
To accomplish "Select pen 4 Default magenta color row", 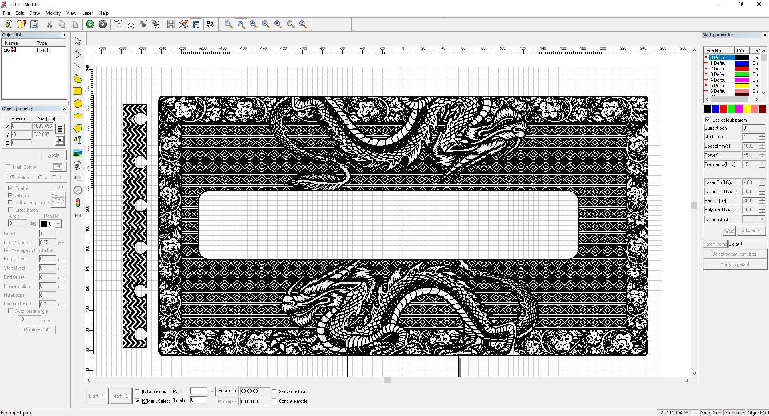I will [731, 80].
